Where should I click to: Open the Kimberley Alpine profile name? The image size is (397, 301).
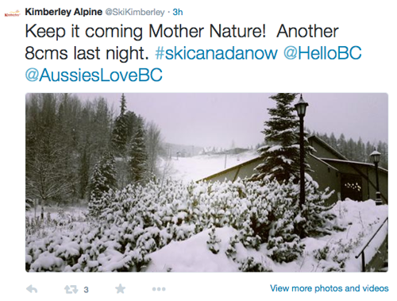[x=64, y=12]
